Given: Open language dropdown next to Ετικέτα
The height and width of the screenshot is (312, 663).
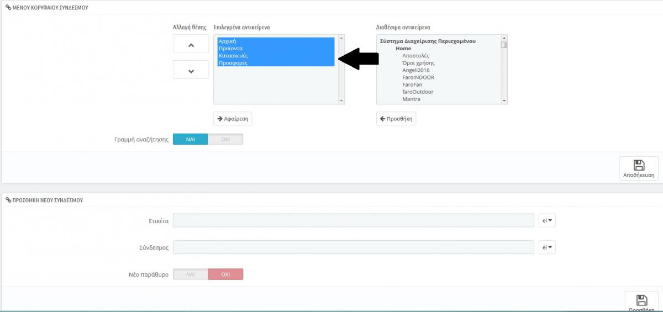Looking at the screenshot, I should pos(547,220).
